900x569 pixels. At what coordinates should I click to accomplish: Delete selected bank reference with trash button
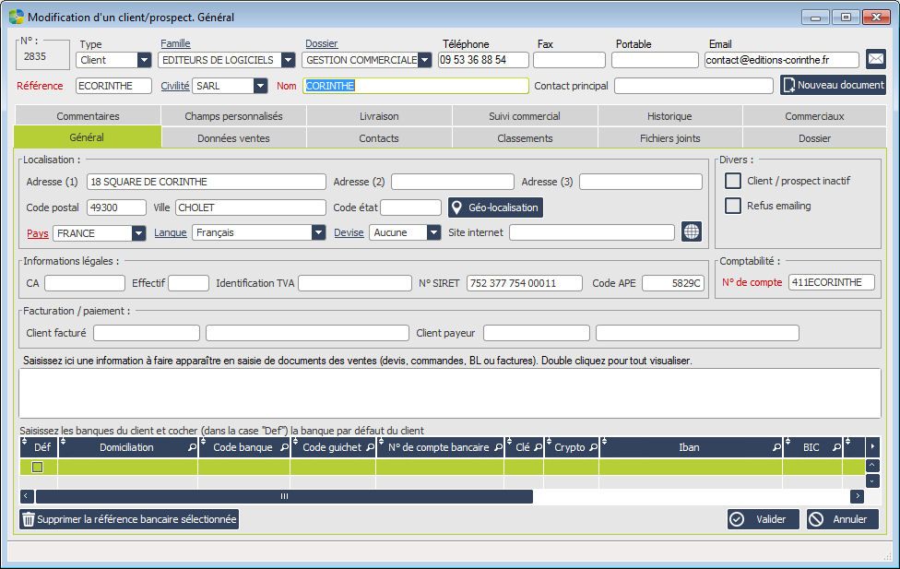tap(129, 519)
